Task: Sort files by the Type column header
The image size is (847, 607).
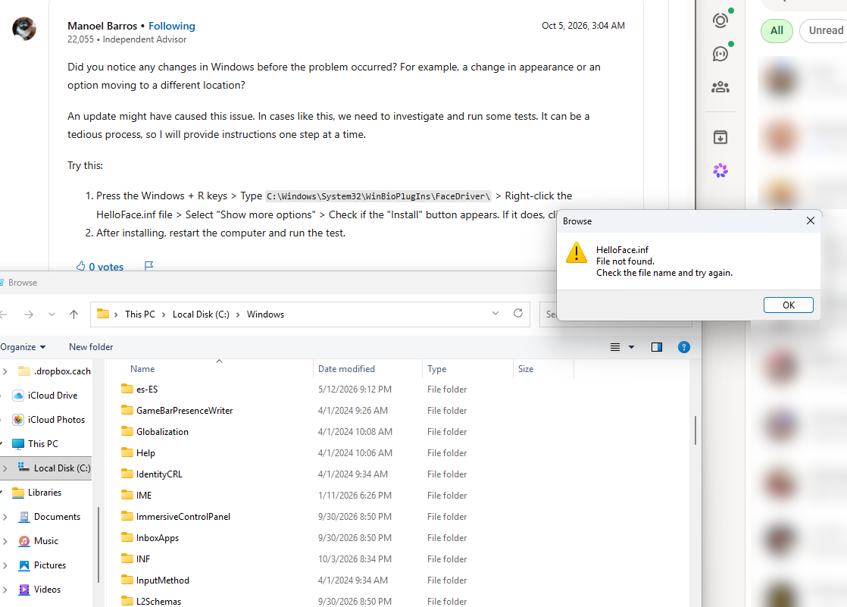Action: (x=467, y=369)
